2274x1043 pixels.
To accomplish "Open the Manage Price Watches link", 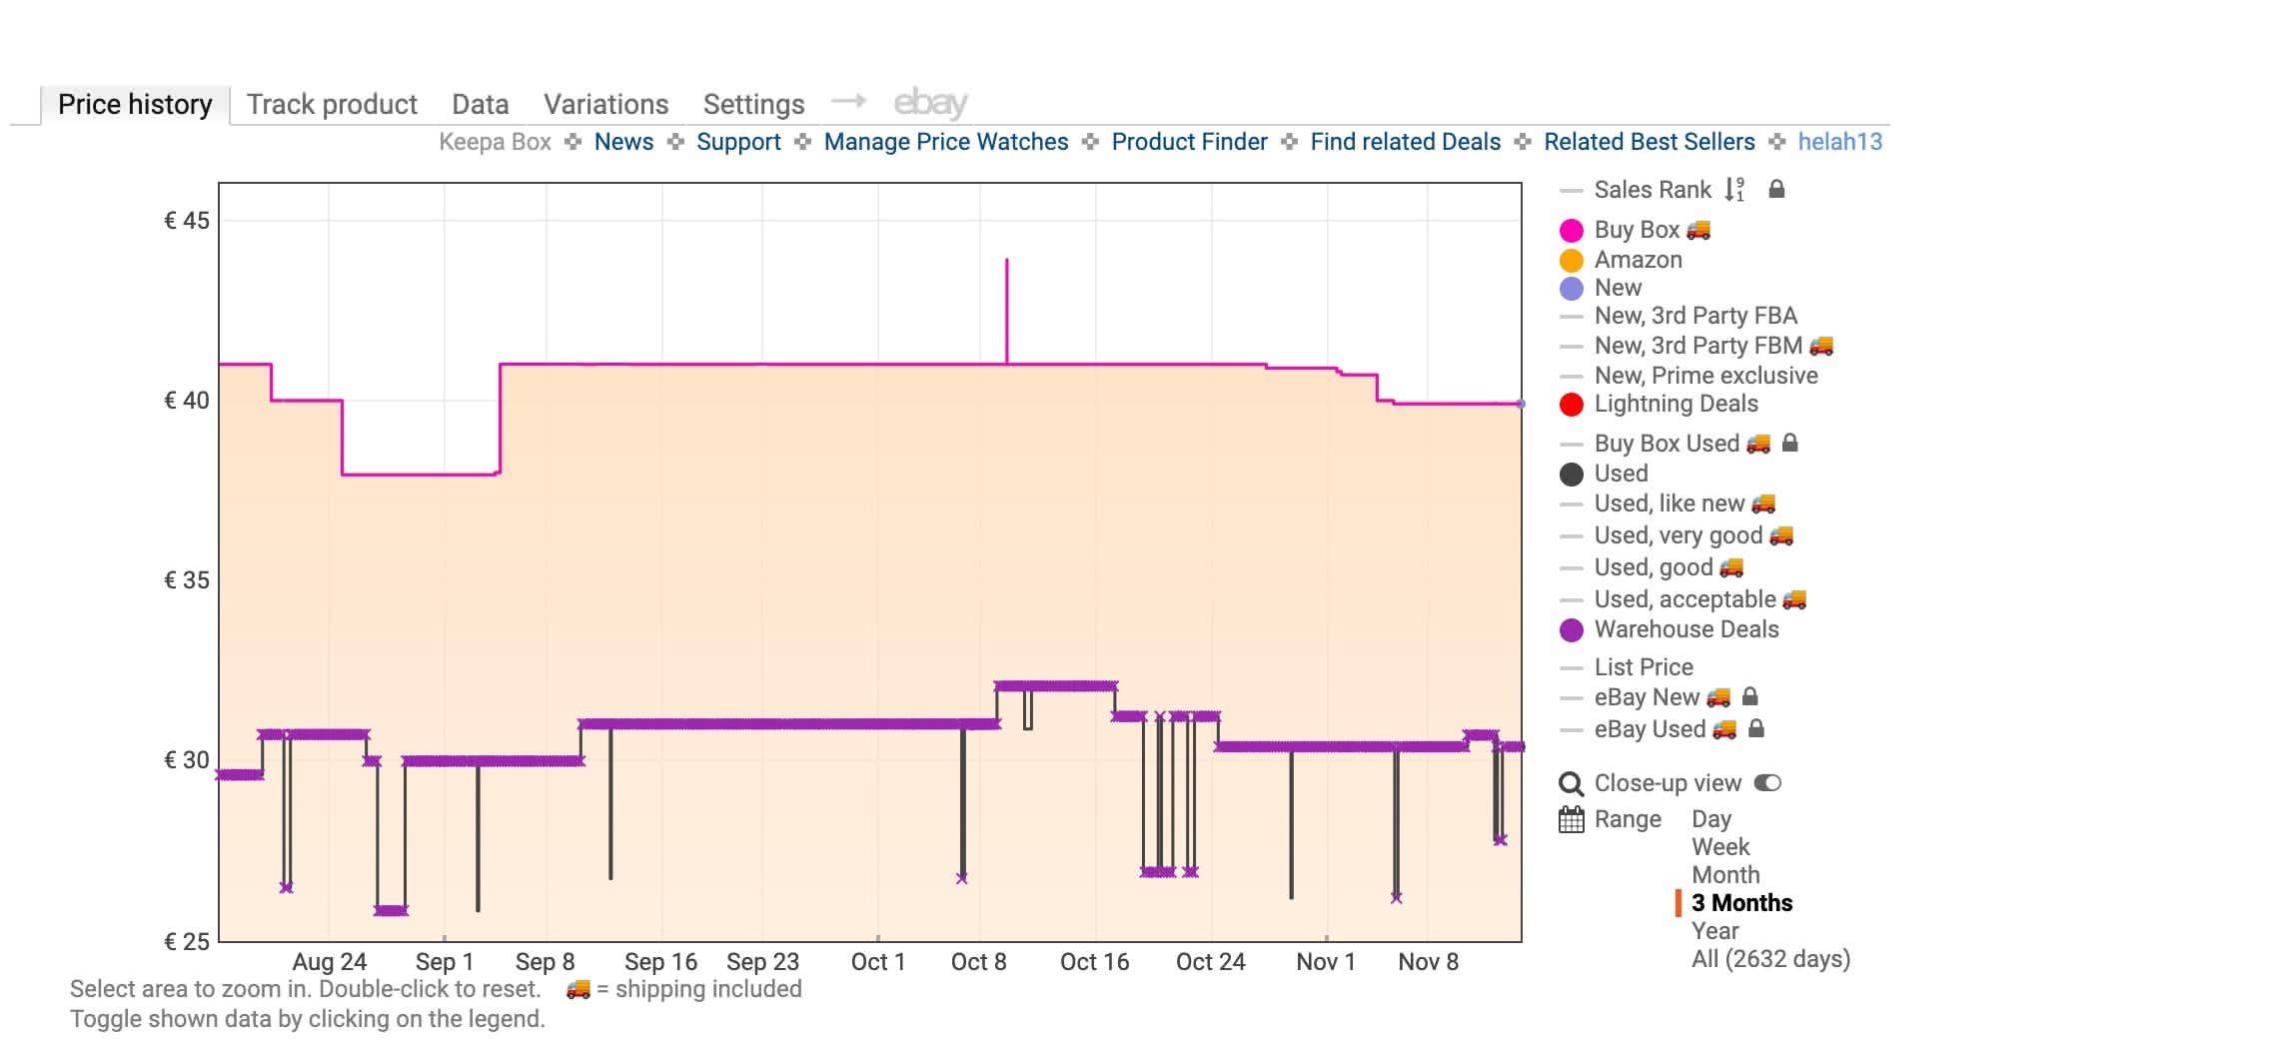I will pyautogui.click(x=945, y=142).
